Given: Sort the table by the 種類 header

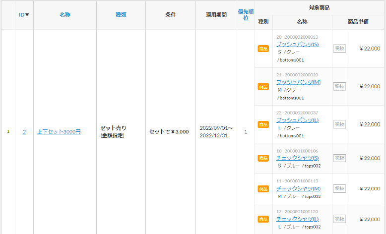Looking at the screenshot, I should (x=121, y=15).
